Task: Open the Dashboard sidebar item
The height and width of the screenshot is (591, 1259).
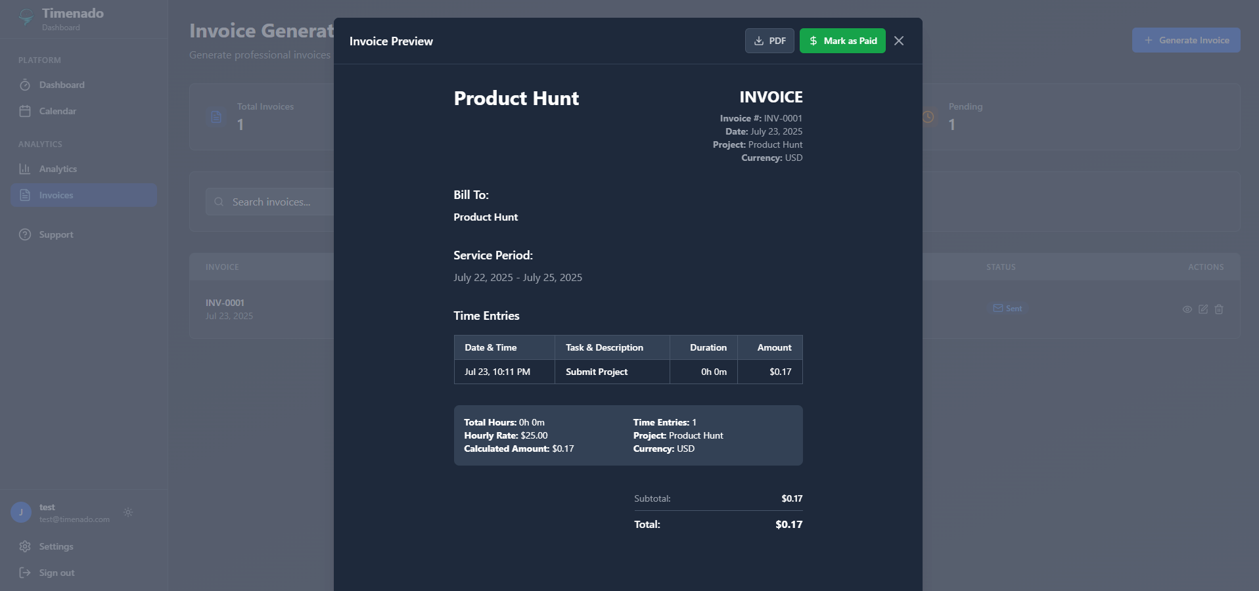Action: coord(83,85)
